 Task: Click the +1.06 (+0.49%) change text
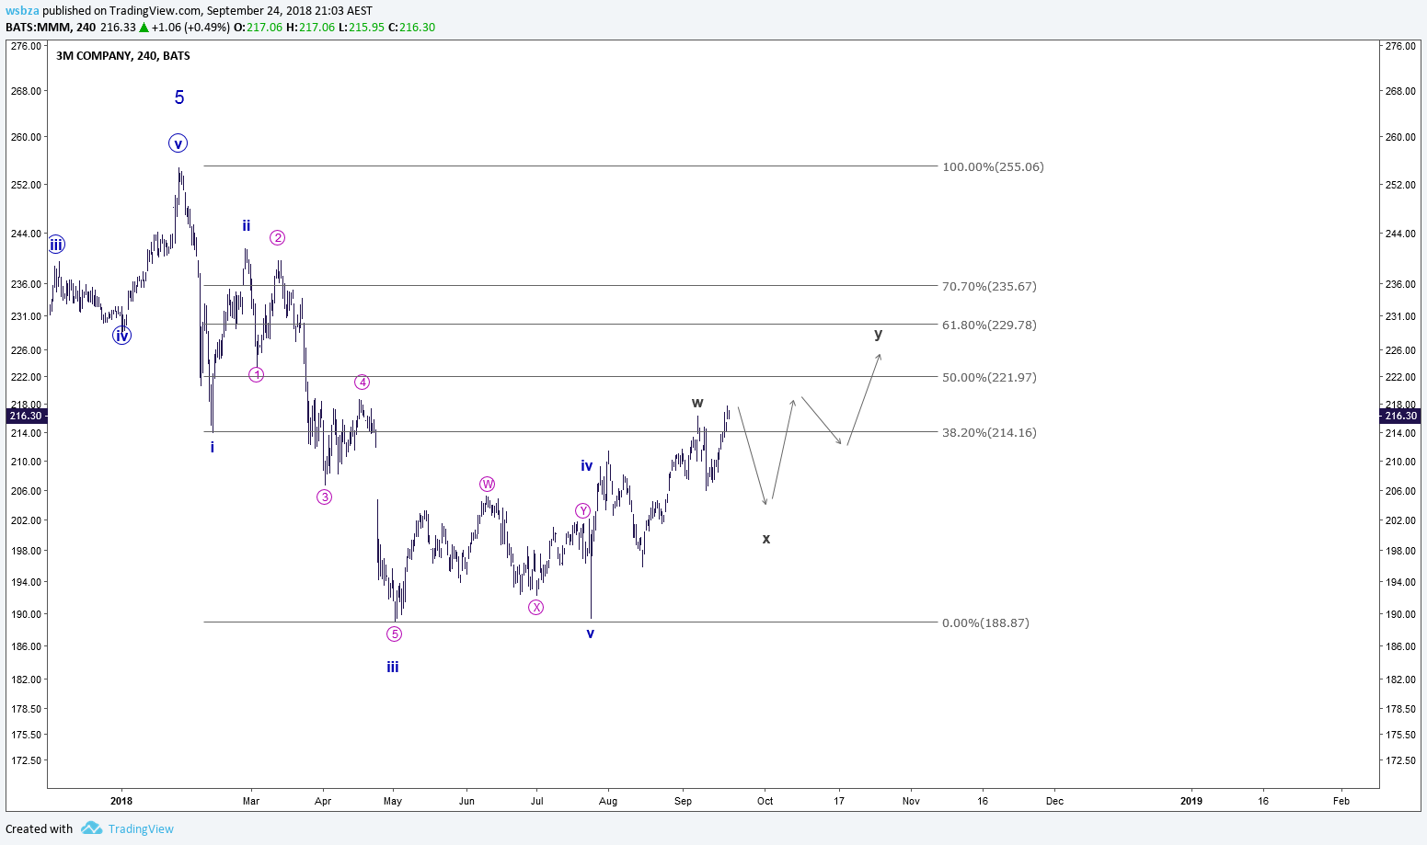[190, 28]
